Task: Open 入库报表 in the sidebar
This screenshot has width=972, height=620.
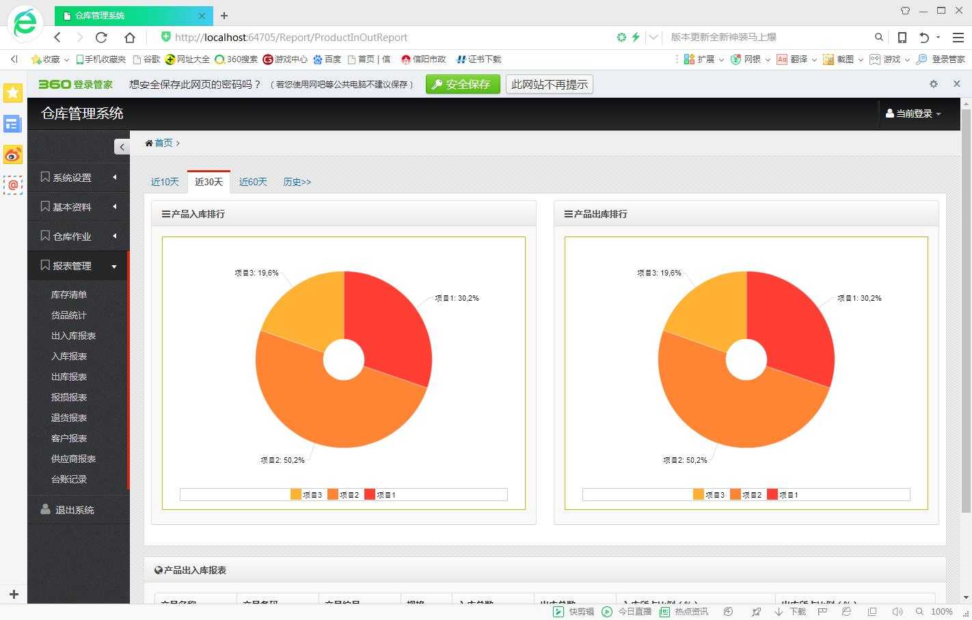Action: pyautogui.click(x=69, y=356)
